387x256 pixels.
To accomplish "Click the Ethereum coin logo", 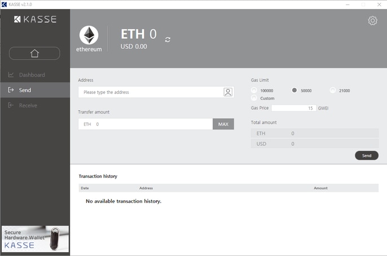I will (89, 35).
